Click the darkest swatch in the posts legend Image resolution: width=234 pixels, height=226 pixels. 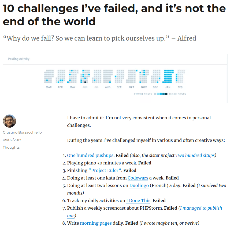click(166, 94)
